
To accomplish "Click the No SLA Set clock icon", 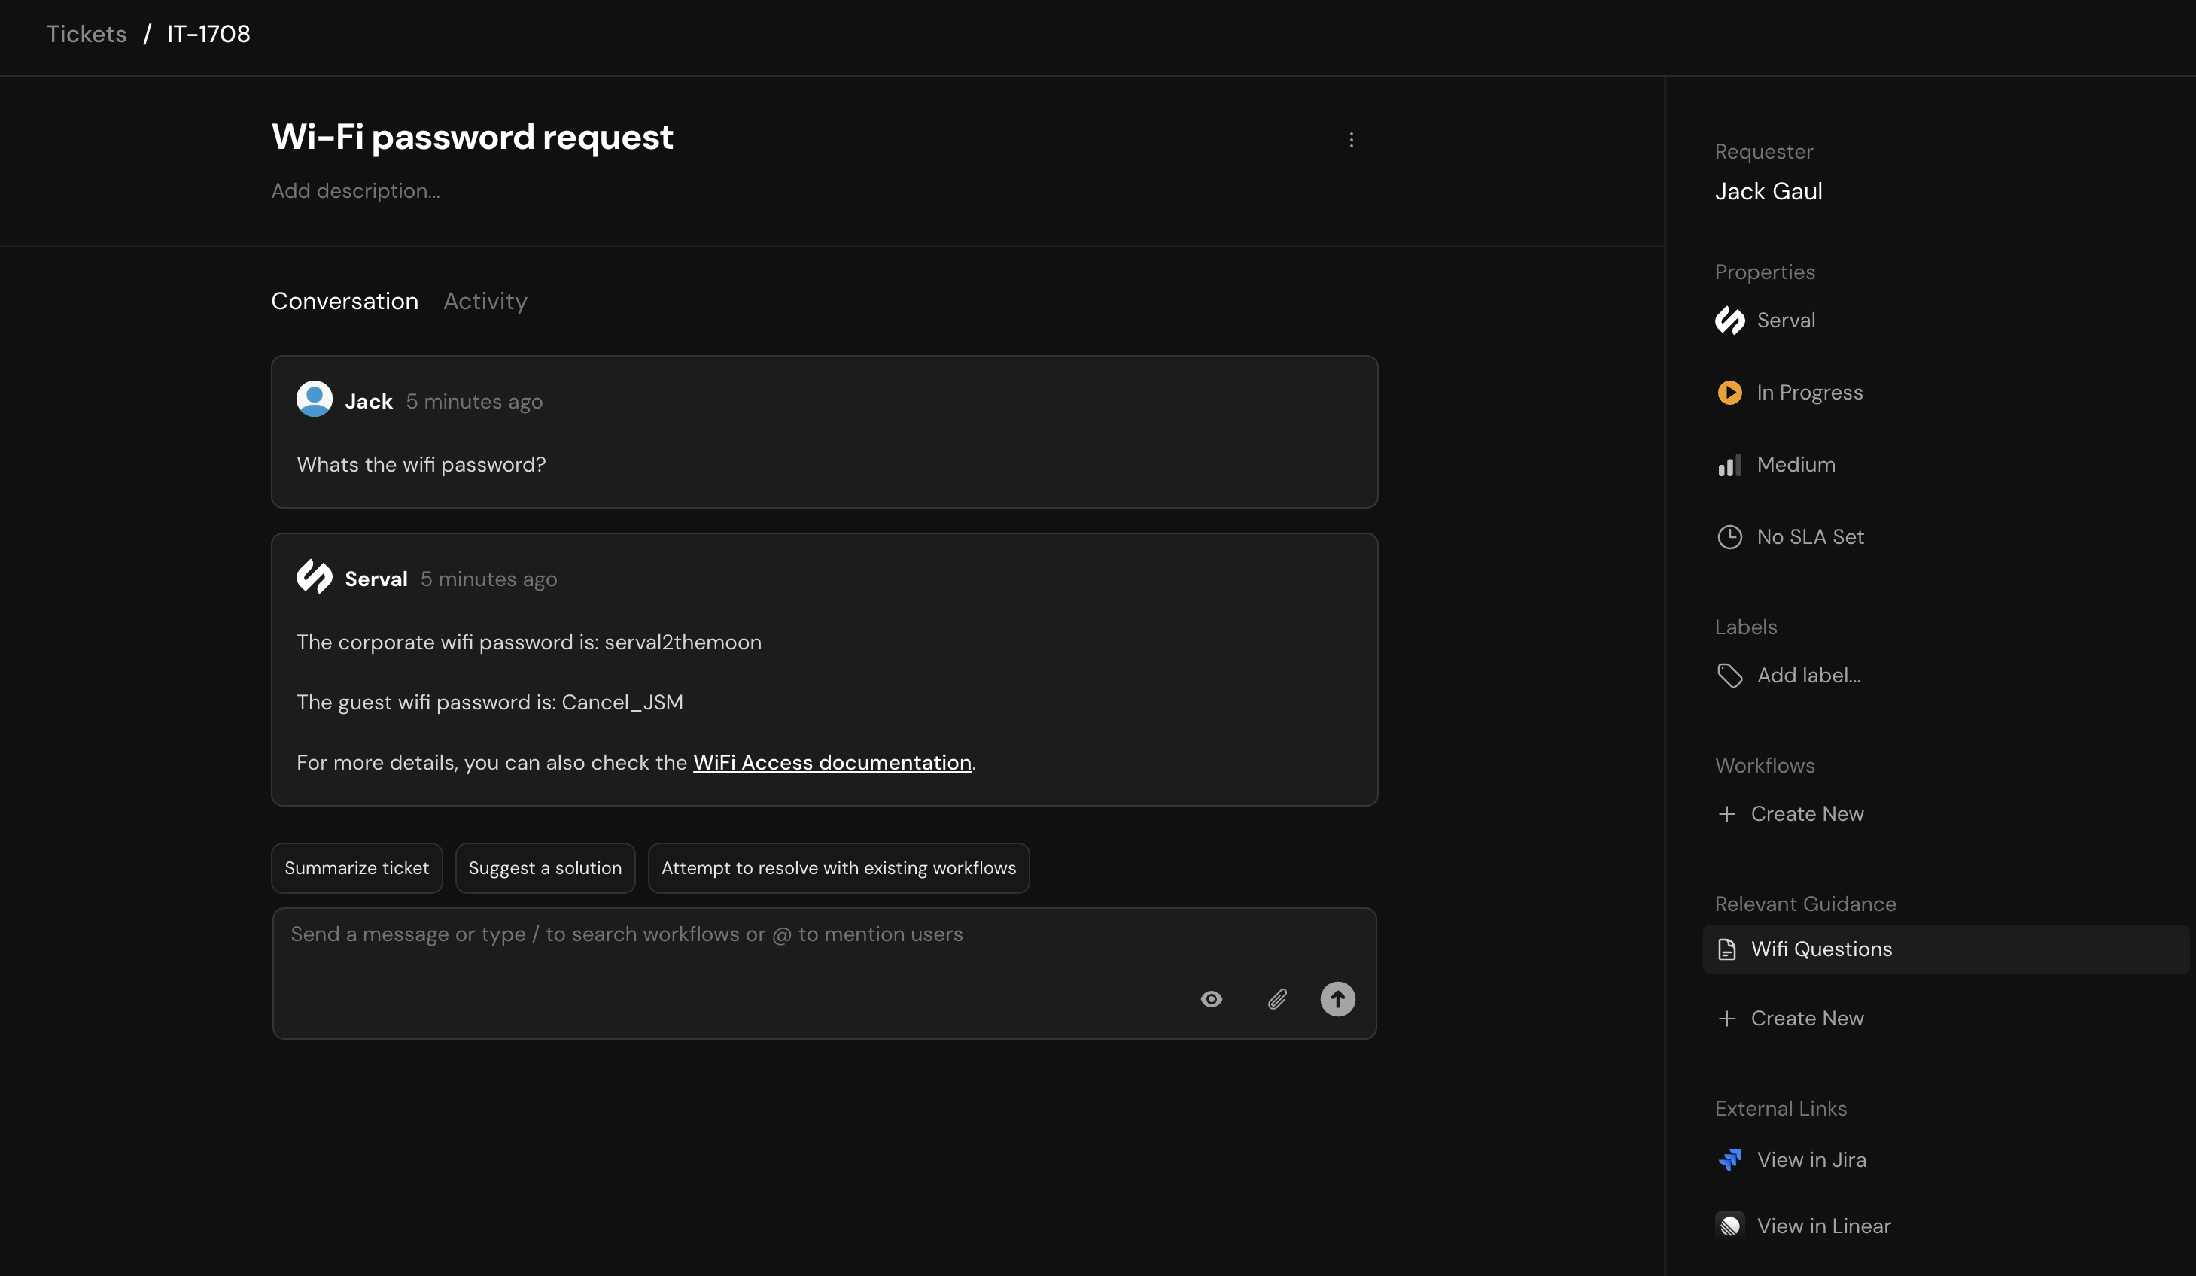I will (1730, 536).
